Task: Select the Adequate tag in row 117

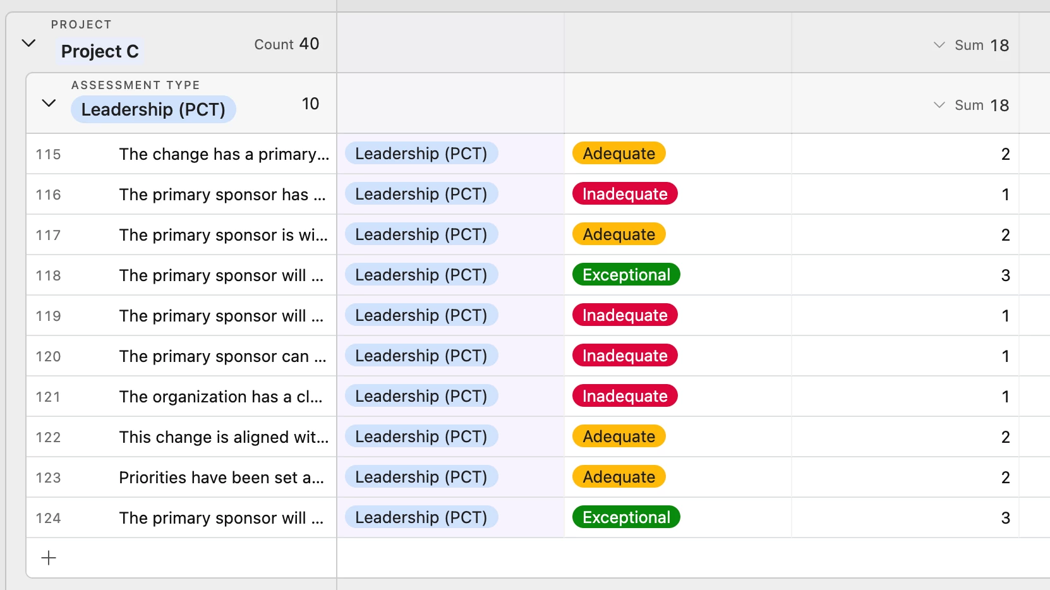Action: click(619, 234)
